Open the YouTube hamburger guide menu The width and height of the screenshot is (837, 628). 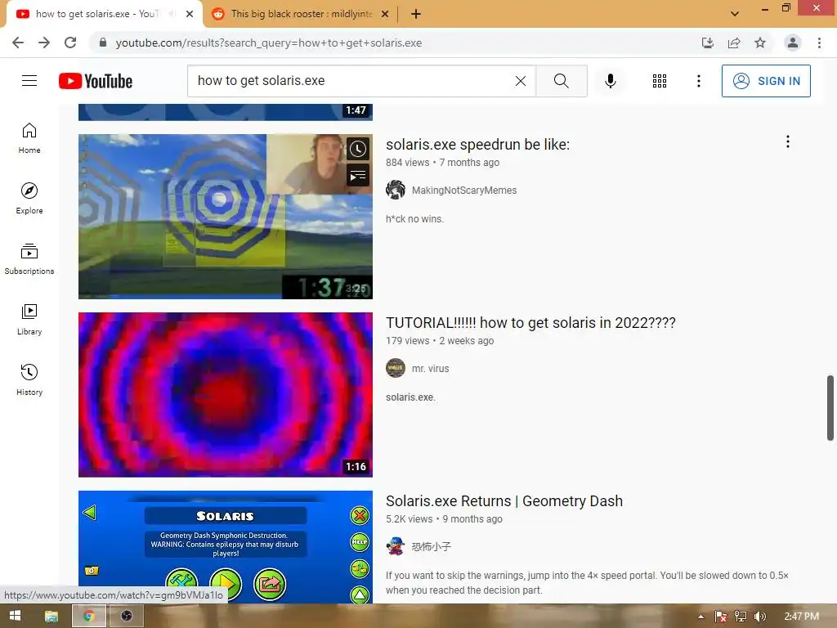click(x=29, y=81)
